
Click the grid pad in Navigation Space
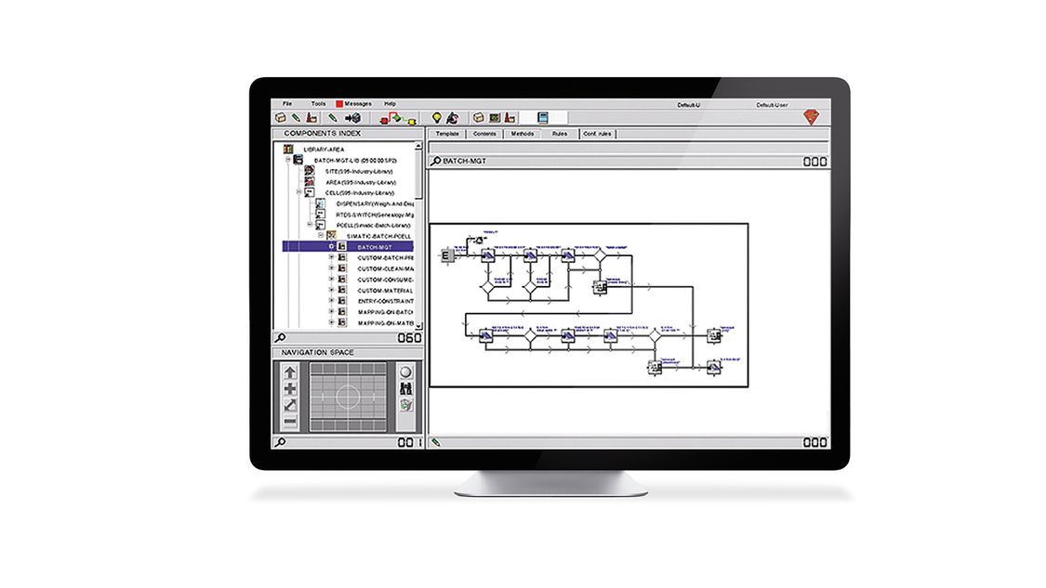click(349, 397)
